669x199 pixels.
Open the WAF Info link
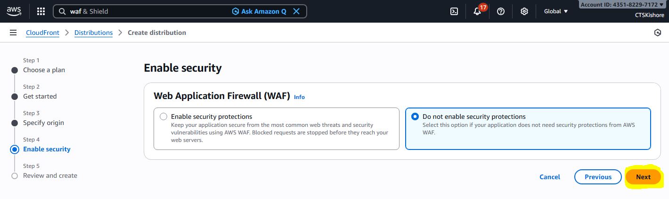299,97
